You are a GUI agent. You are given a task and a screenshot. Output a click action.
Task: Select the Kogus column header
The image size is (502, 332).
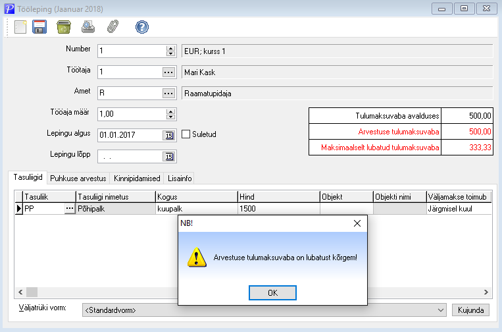point(197,197)
